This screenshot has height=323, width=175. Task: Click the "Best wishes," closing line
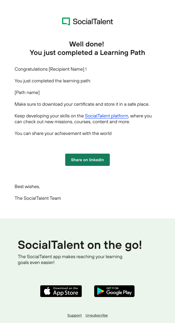pos(27,187)
